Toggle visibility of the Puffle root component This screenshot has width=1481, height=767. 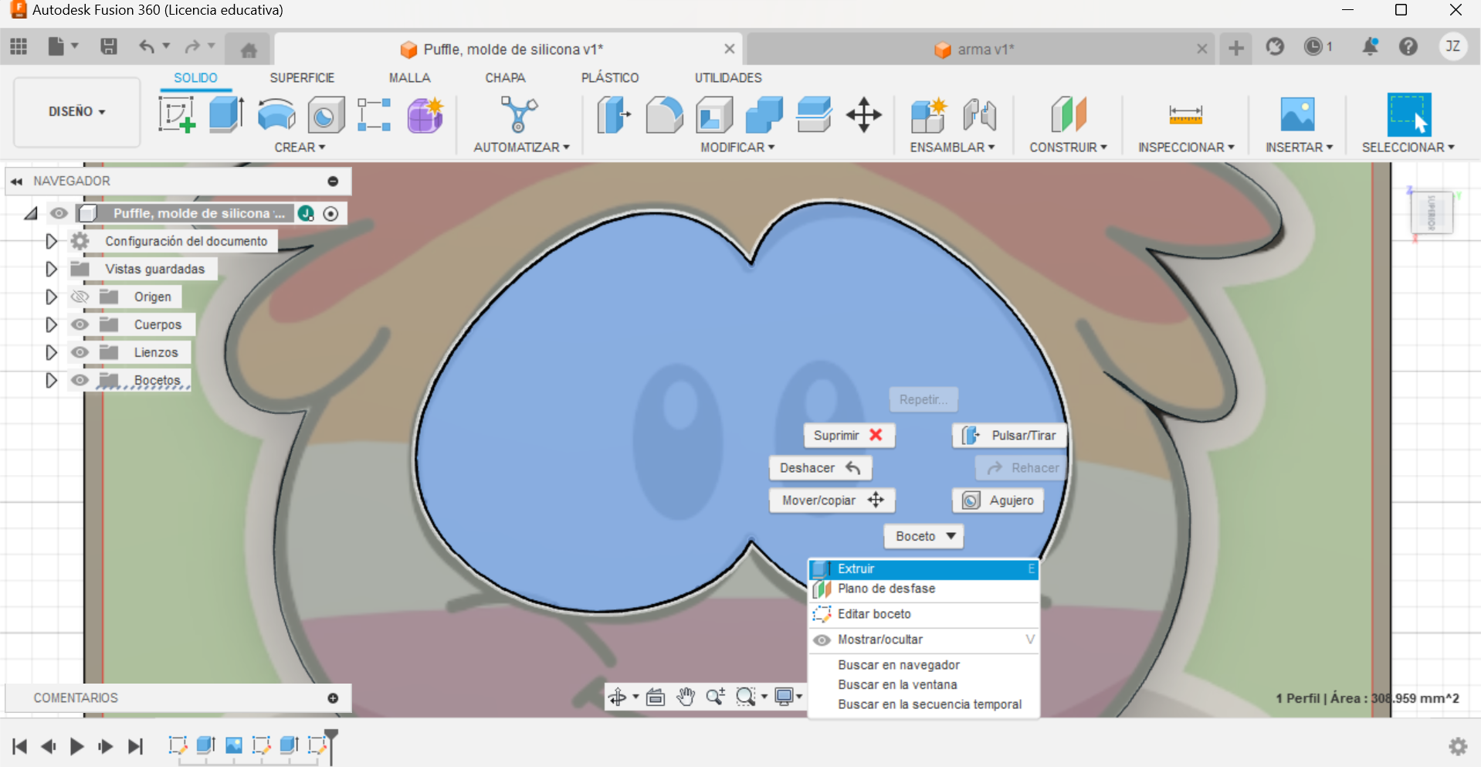point(59,213)
